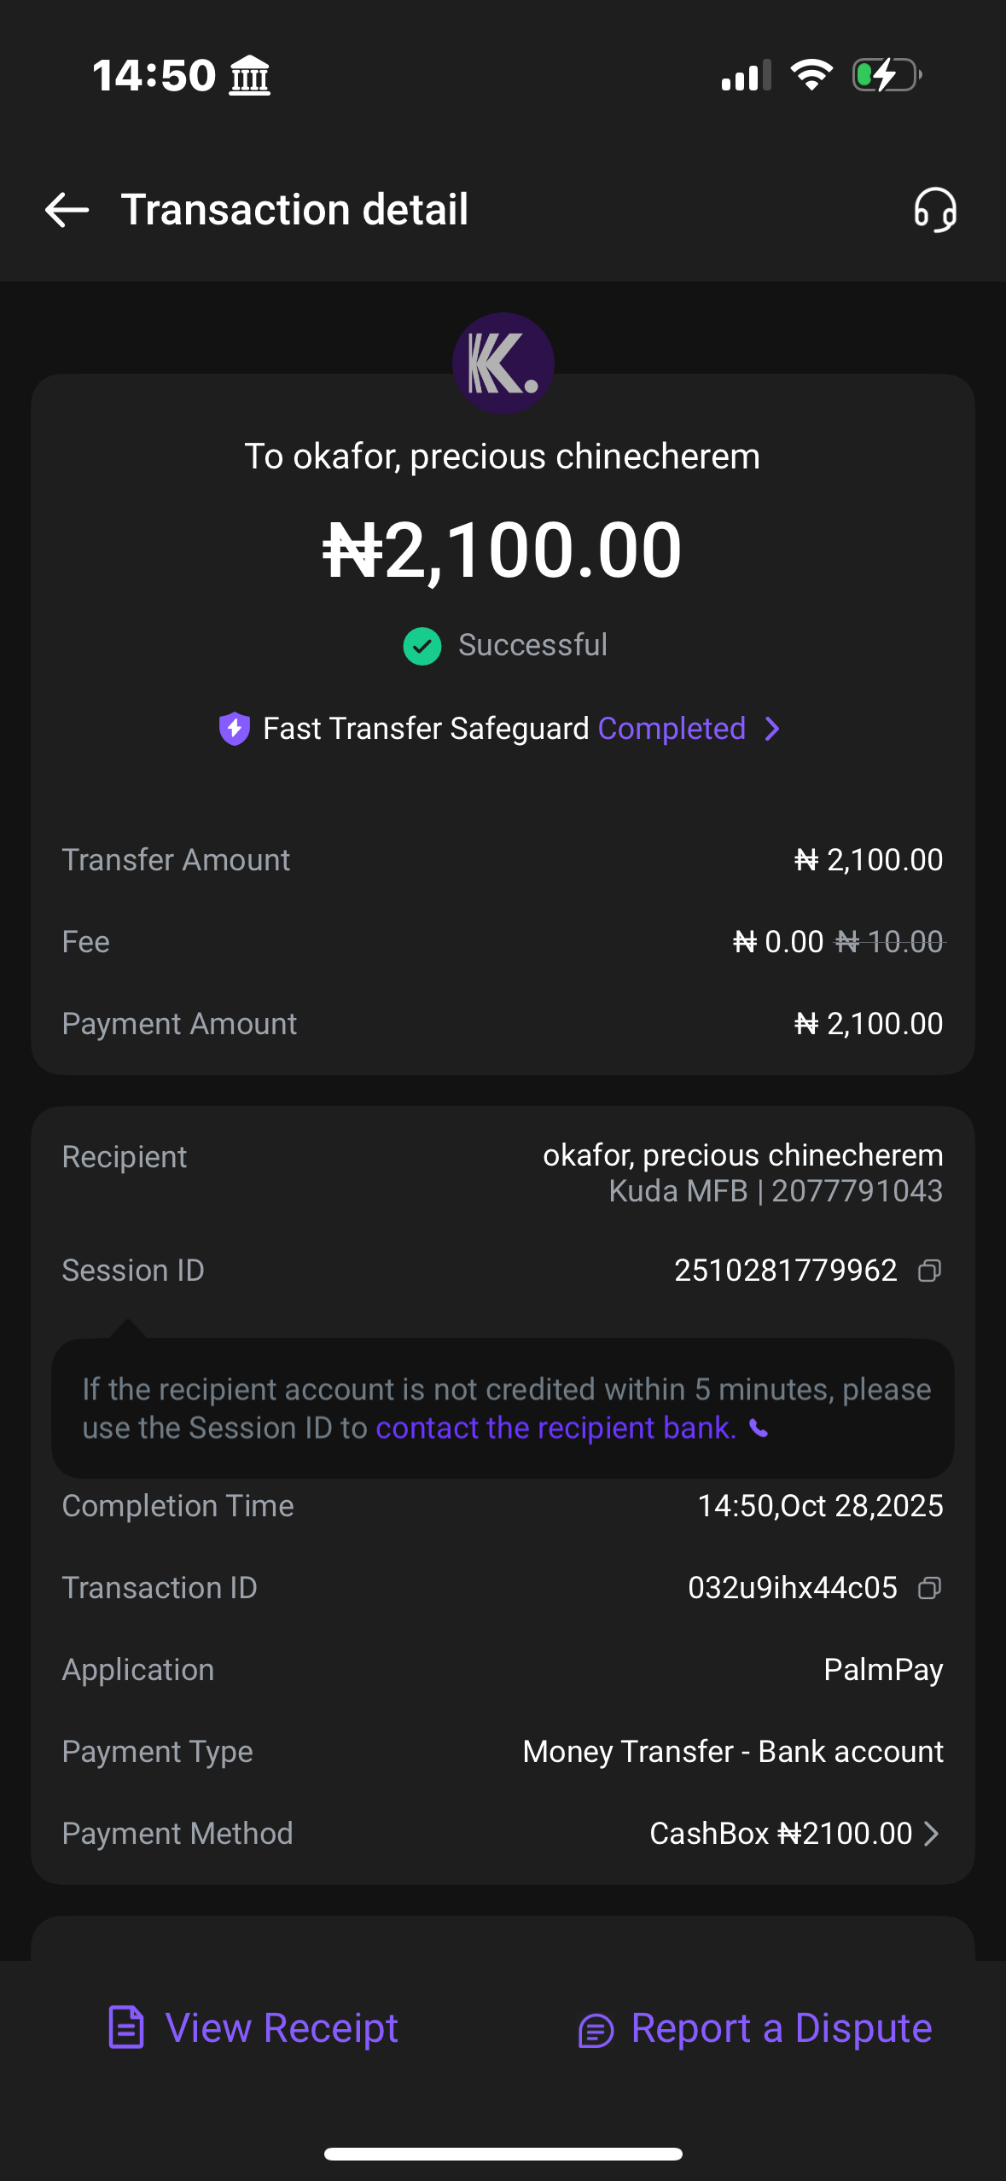
Task: Open customer support headset icon
Action: (935, 210)
